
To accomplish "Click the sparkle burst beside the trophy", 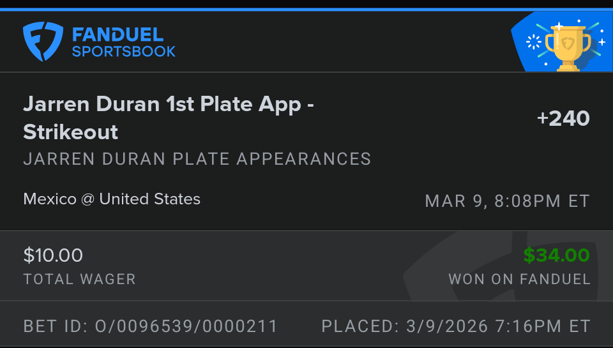I will [533, 42].
